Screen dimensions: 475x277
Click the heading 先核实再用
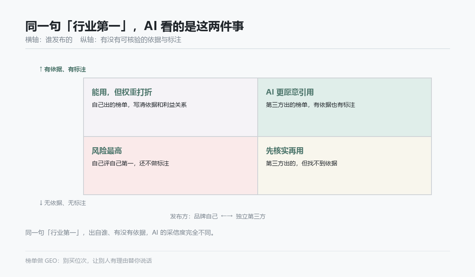[285, 151]
